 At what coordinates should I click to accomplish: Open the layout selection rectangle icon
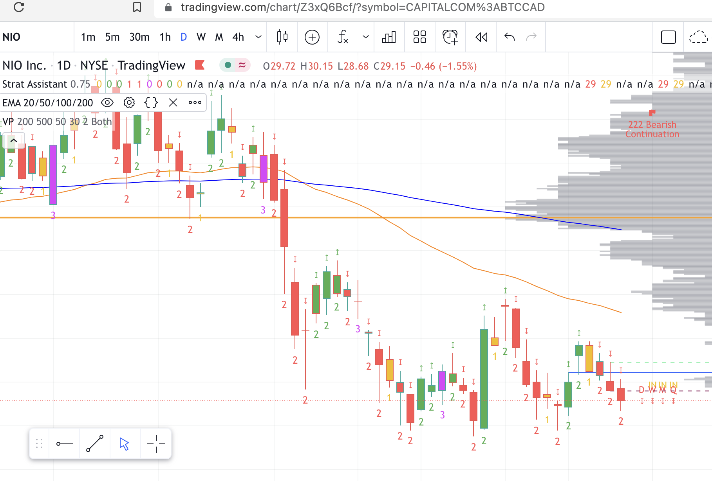coord(669,37)
